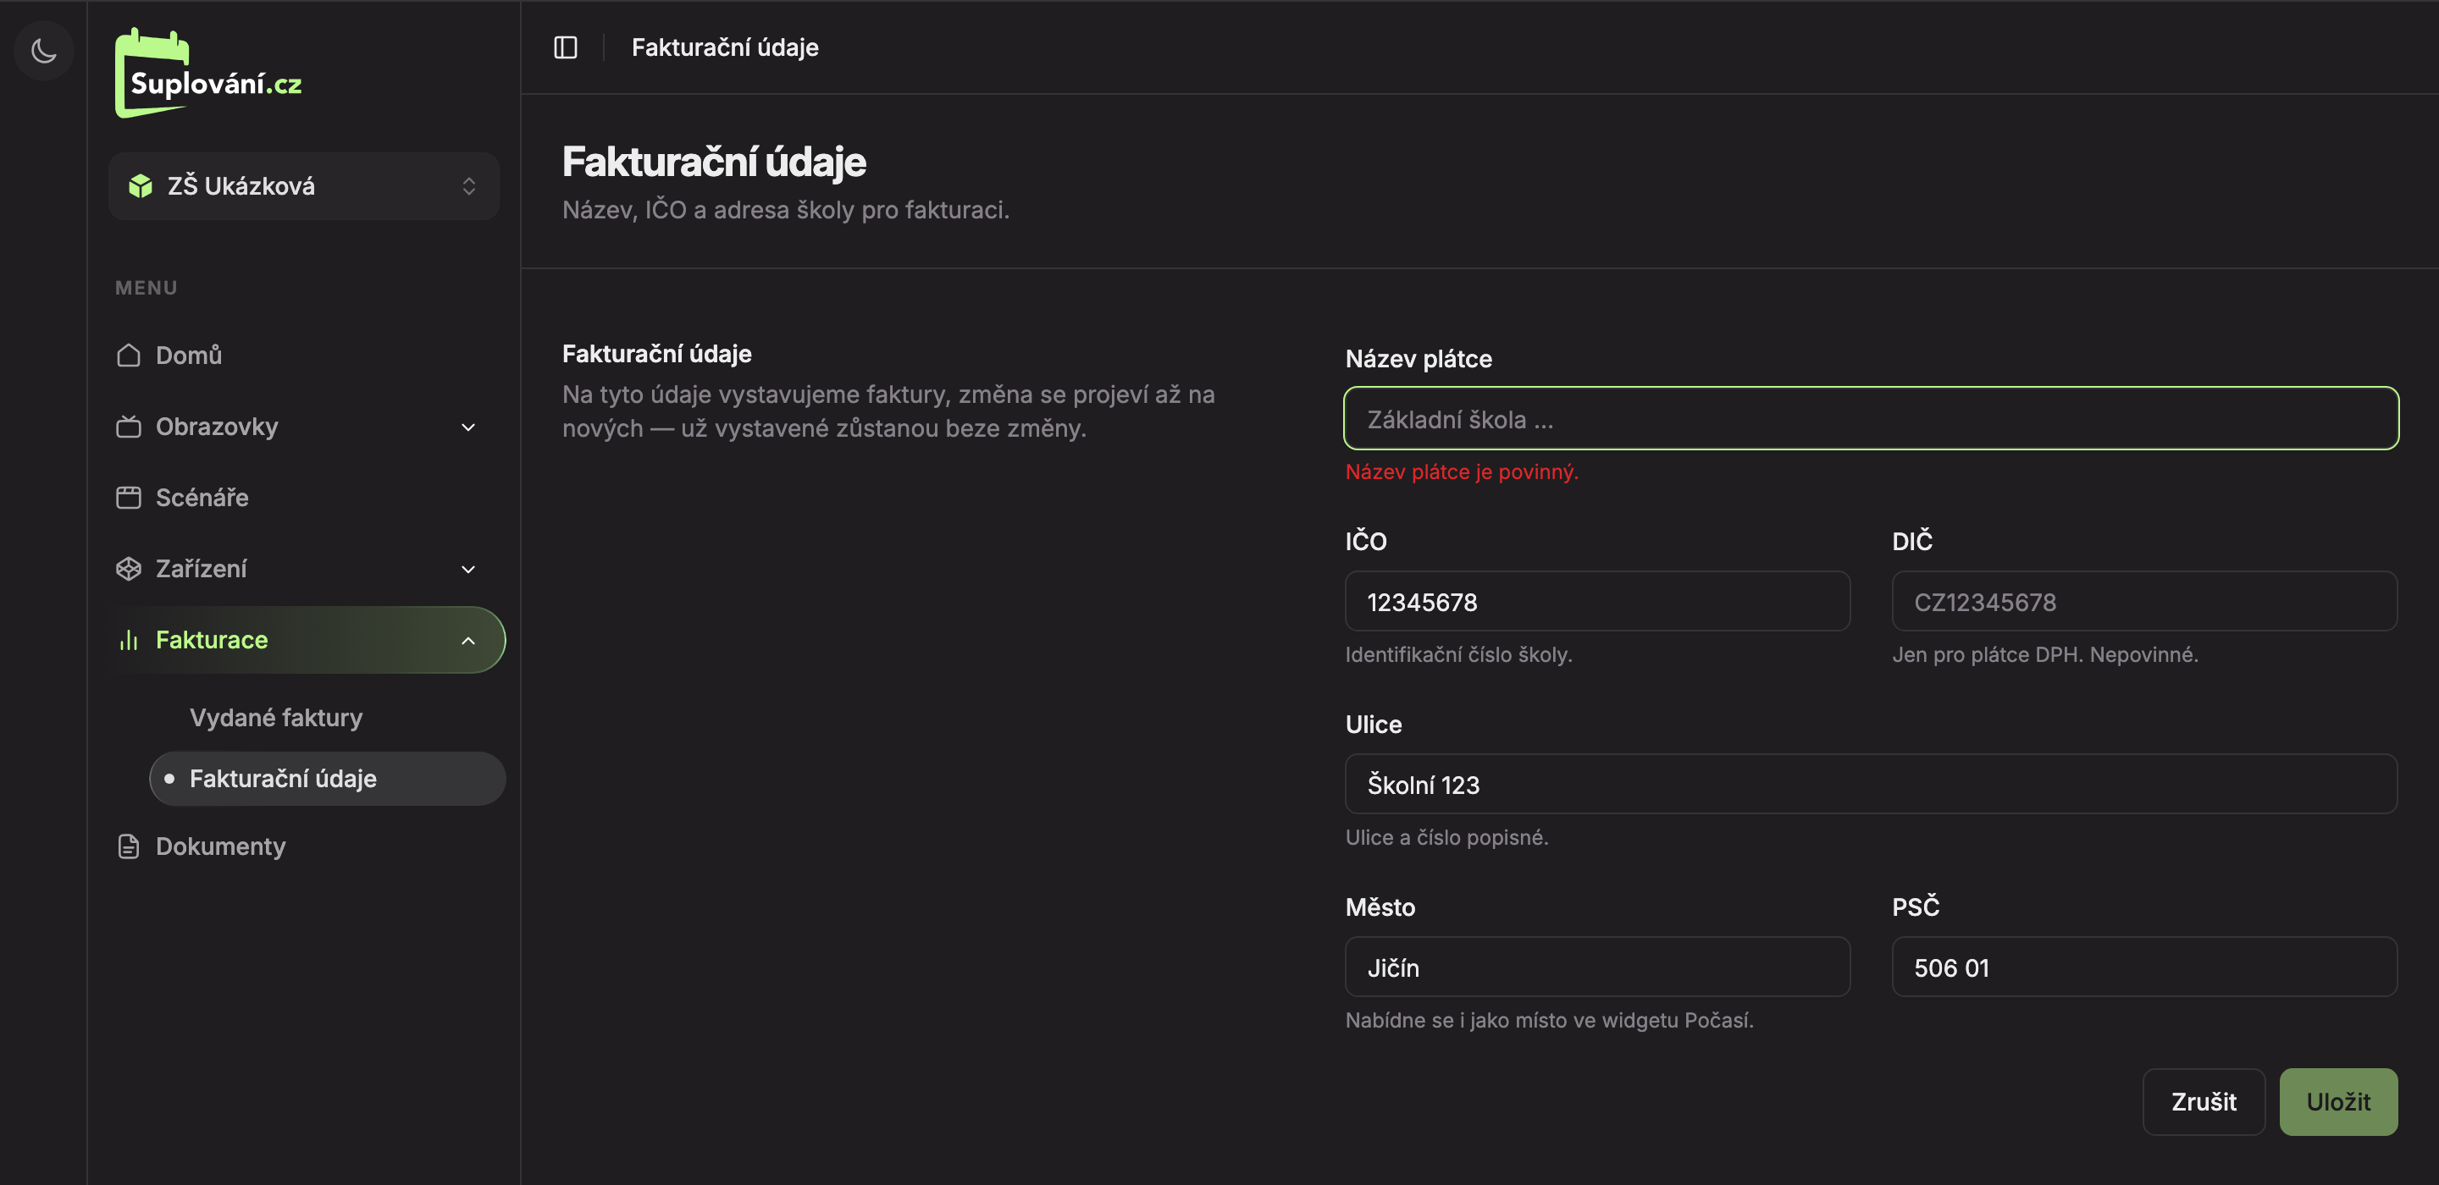Collapse sidebar with panel icon
This screenshot has width=2439, height=1185.
pos(565,47)
